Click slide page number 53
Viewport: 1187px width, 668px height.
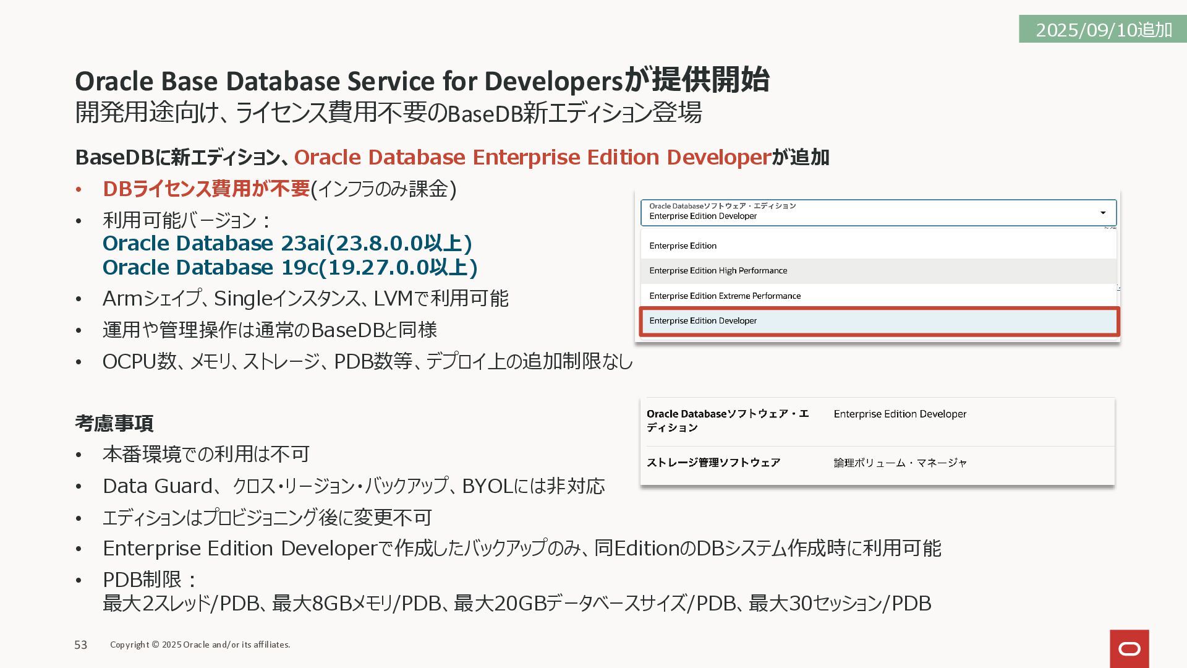(81, 645)
